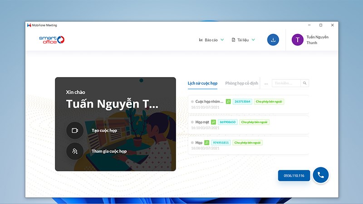
Task: Close the MobiFone Meeting window
Action: coord(333,25)
